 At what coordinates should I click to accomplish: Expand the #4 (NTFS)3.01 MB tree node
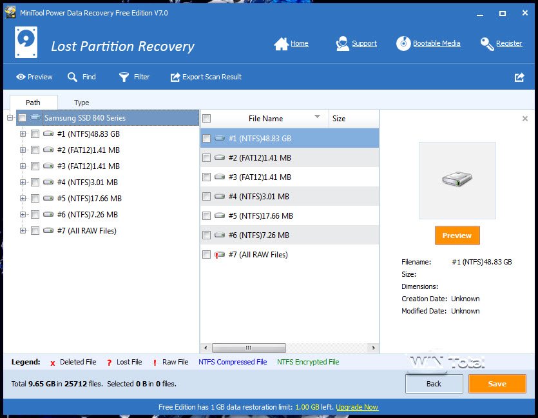[x=23, y=183]
